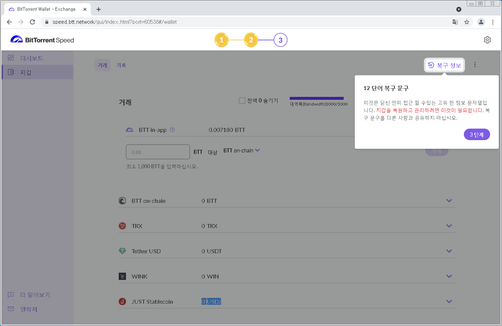Open the three-dot more options menu
Viewport: 502px width, 326px height.
(x=475, y=64)
